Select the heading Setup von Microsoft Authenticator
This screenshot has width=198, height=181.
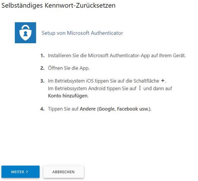tap(82, 33)
